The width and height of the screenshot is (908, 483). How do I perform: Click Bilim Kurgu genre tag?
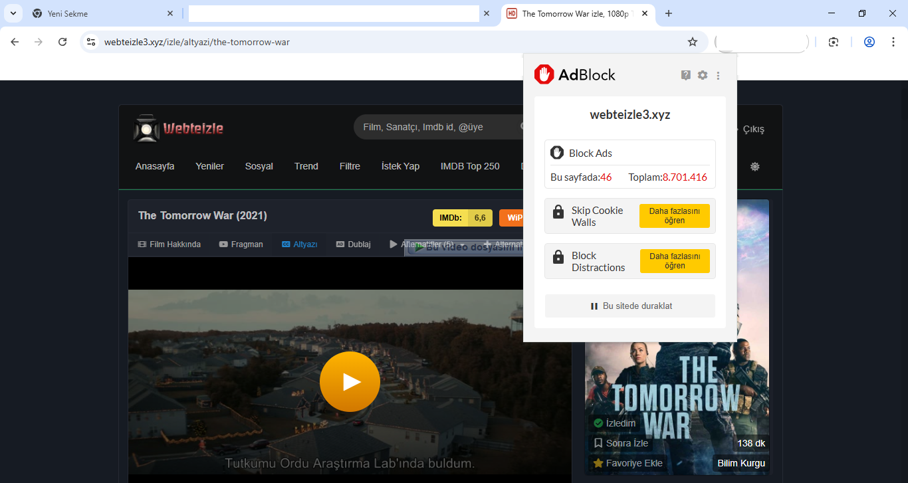tap(741, 463)
